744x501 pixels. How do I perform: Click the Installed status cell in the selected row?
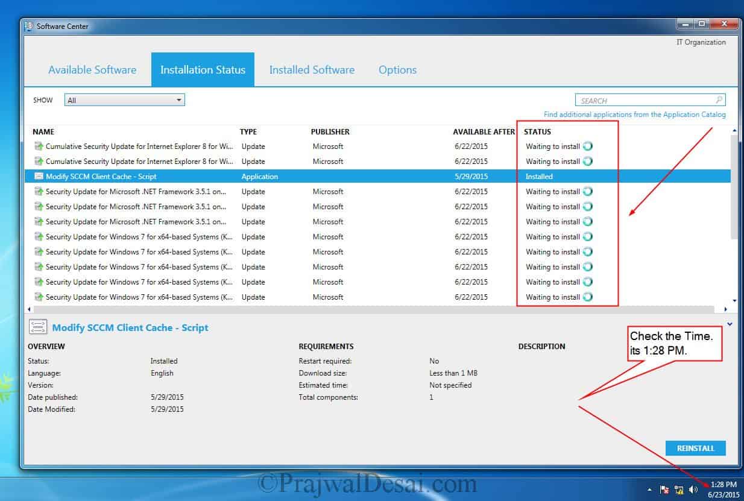[539, 177]
